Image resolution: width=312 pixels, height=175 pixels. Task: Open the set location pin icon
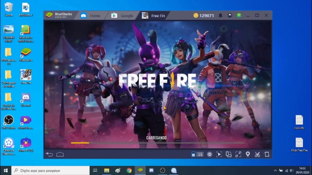pos(248,154)
